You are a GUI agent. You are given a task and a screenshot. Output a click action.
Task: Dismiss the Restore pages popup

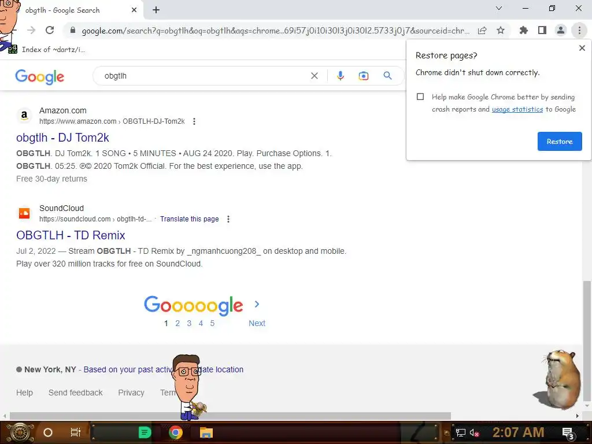582,48
